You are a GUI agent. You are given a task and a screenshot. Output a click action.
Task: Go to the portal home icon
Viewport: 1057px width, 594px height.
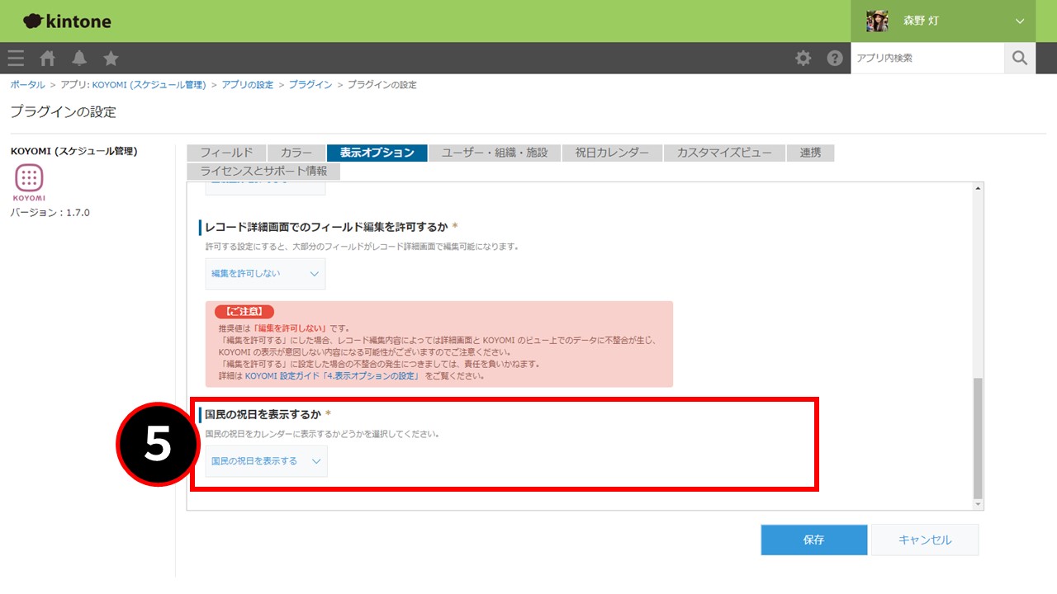click(x=48, y=58)
